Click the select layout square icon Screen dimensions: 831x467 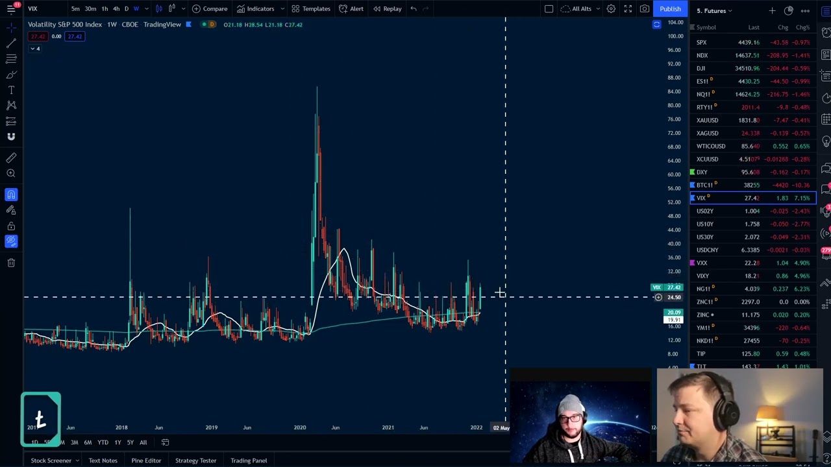tap(549, 8)
